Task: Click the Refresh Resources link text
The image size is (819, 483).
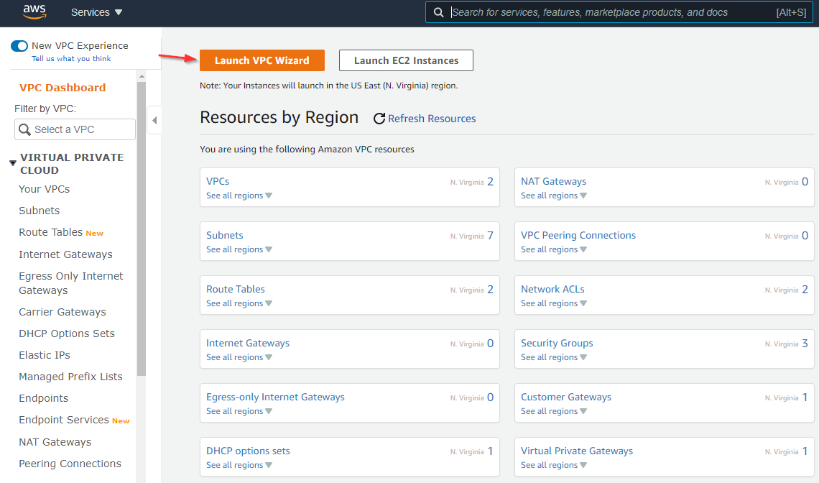Action: point(432,119)
